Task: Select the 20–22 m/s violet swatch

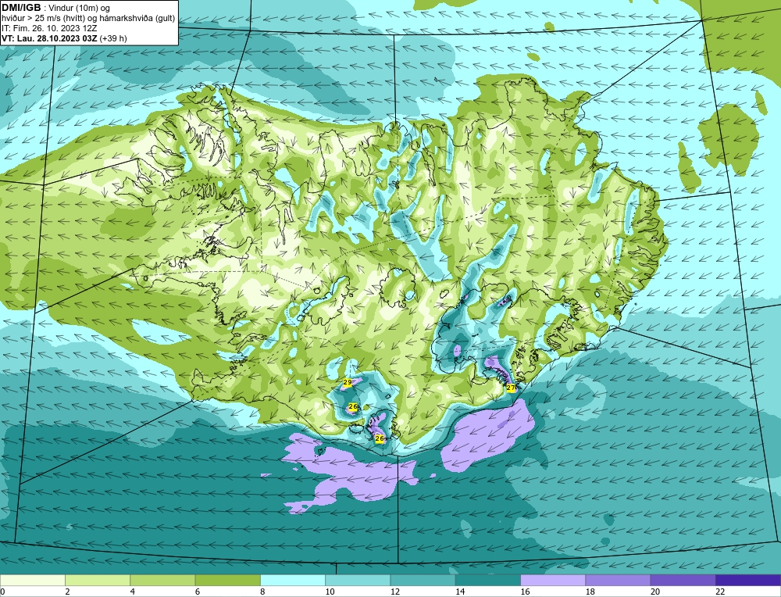Action: pos(683,581)
